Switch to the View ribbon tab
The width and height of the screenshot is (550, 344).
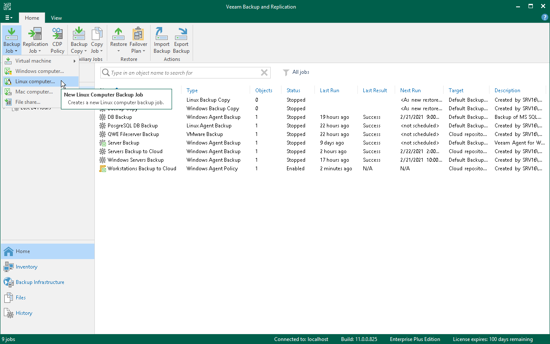coord(56,18)
